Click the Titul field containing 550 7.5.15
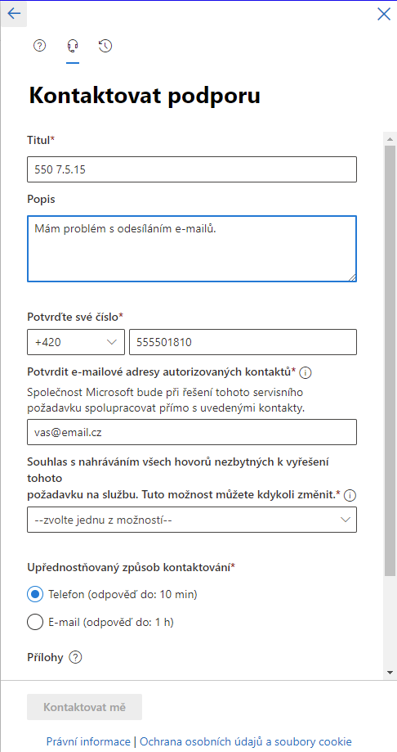Viewport: 397px width, 752px height. tap(192, 169)
